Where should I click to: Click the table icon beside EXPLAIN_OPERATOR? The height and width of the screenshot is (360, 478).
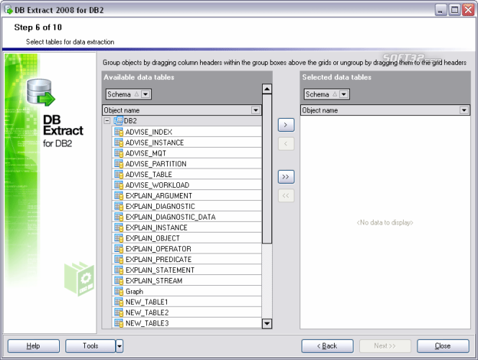[x=119, y=248]
